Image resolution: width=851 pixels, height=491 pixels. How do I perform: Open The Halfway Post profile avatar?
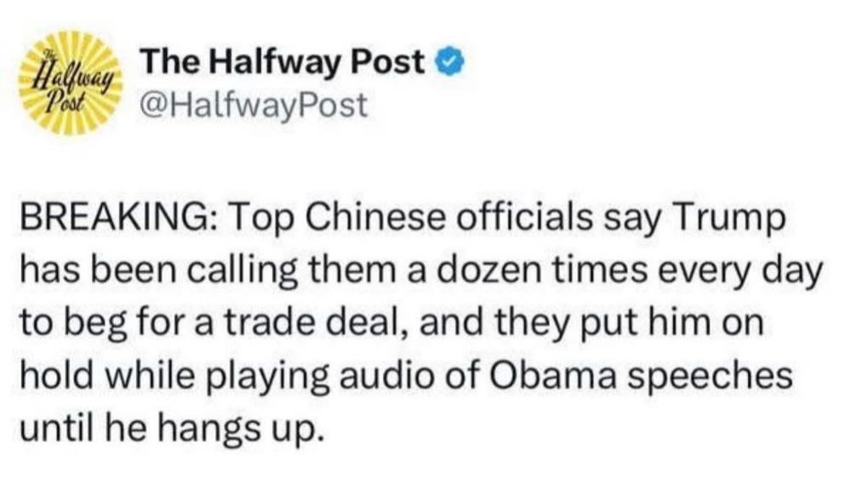[x=70, y=82]
